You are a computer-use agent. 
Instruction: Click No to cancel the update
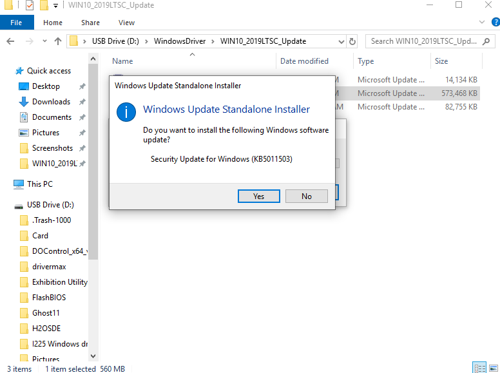coord(307,196)
